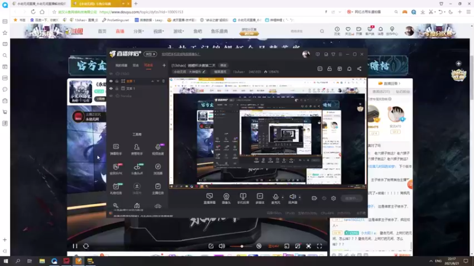
Task: Add a 直播屏幕 screen capture source
Action: 210,199
